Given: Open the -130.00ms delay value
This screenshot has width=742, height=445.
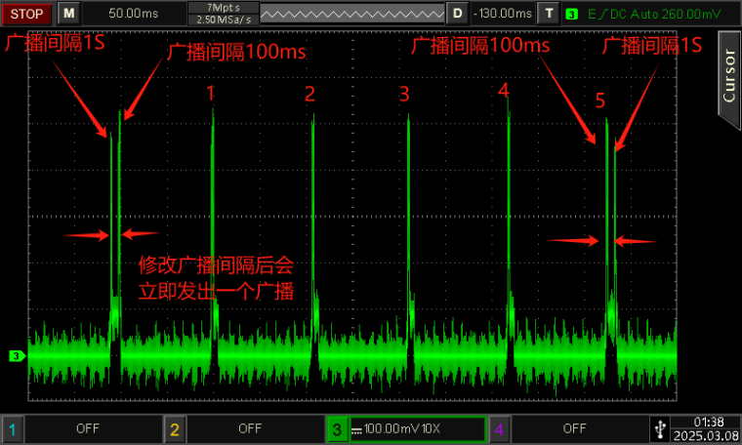Looking at the screenshot, I should coord(503,14).
